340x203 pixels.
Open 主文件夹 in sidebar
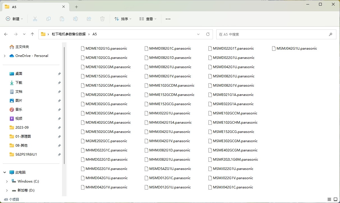pos(22,47)
